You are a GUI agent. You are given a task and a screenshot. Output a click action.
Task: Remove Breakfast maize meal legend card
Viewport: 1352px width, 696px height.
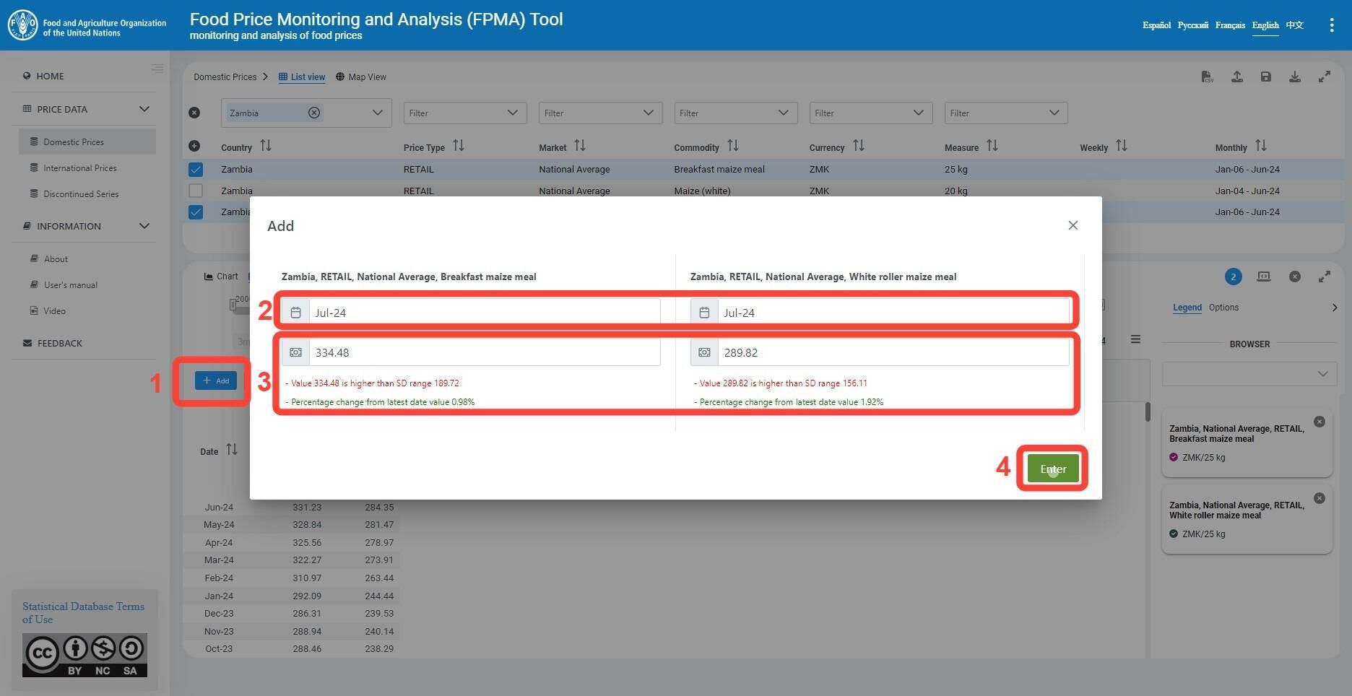[1319, 422]
